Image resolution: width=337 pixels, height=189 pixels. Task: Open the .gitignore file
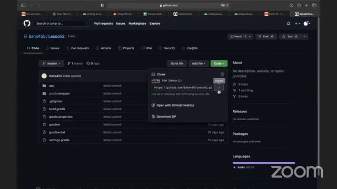pyautogui.click(x=55, y=101)
